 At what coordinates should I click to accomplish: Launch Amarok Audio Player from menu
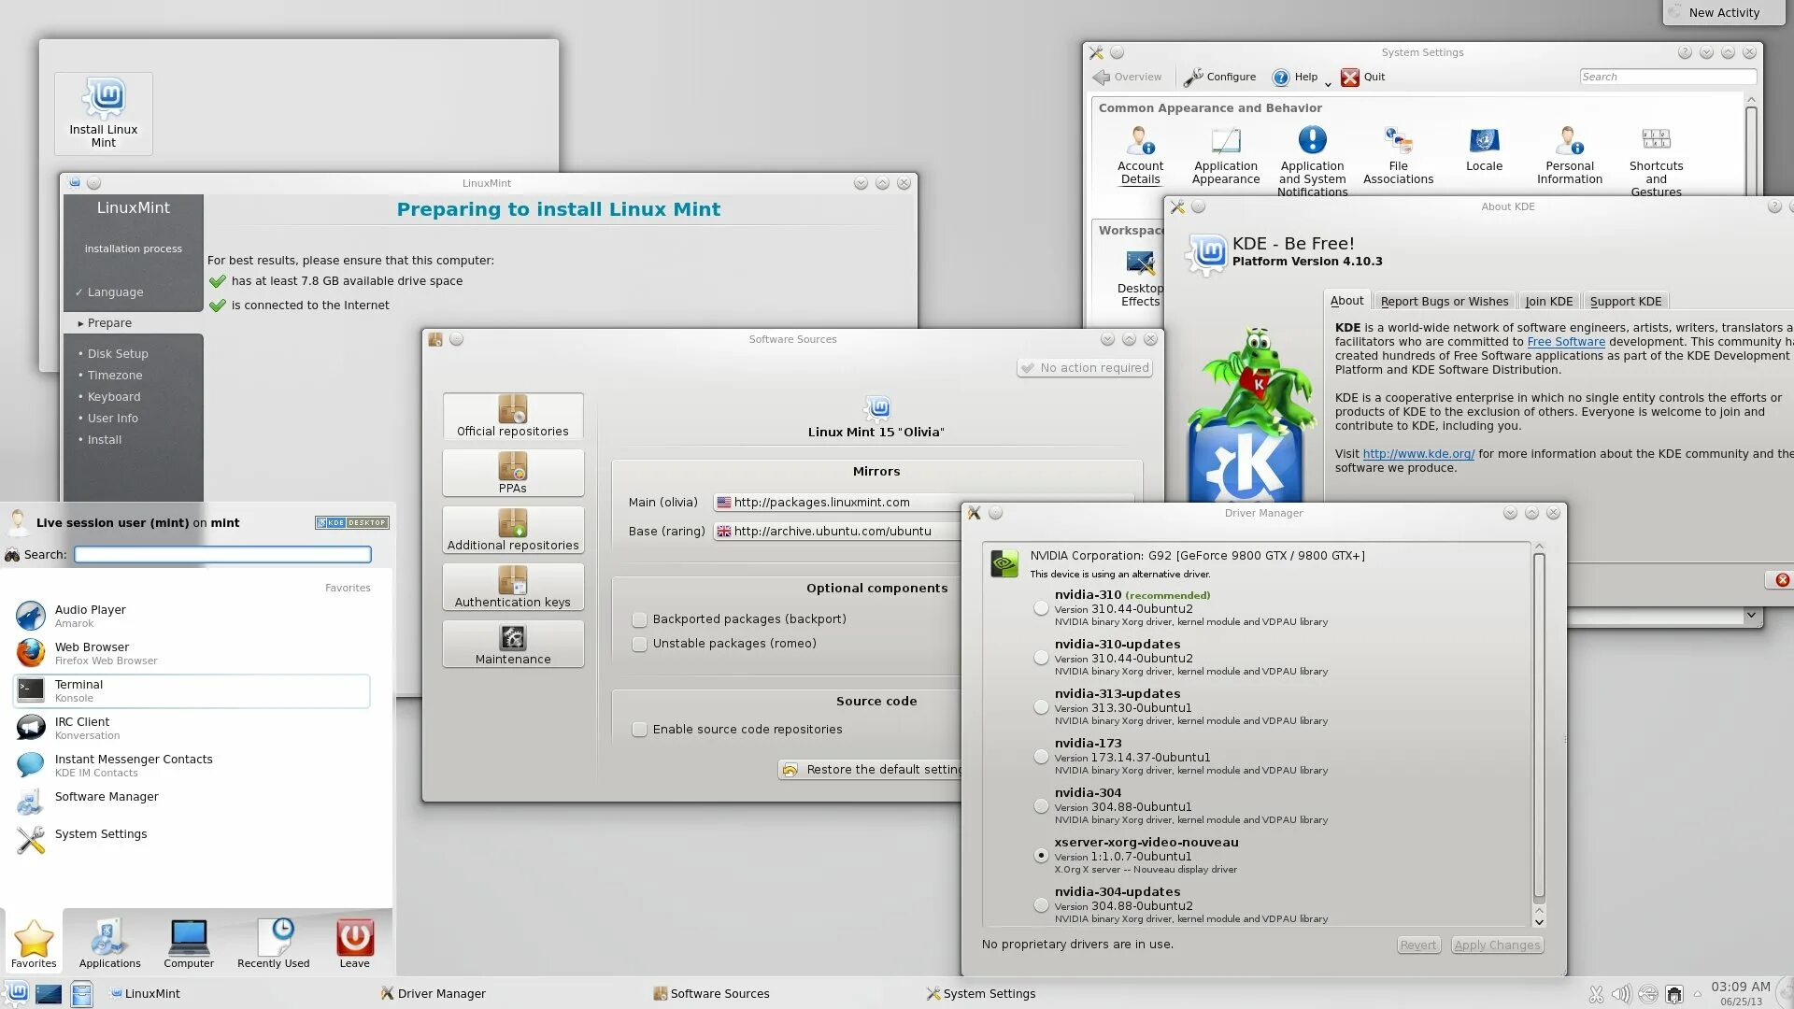pyautogui.click(x=192, y=616)
